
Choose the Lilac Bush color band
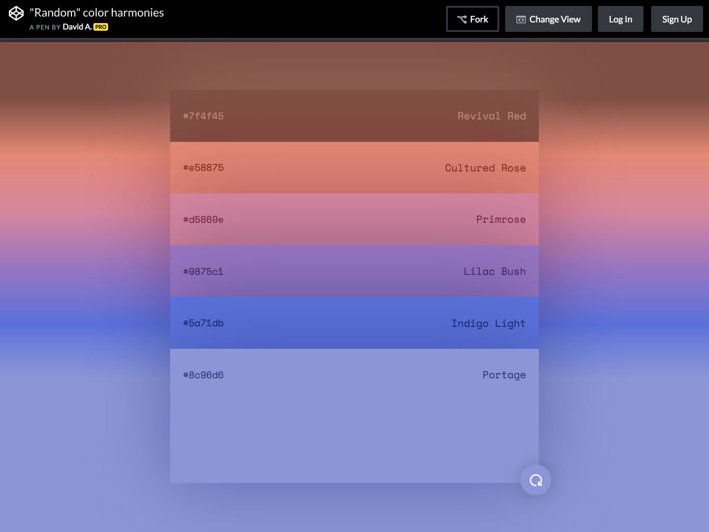[x=354, y=271]
